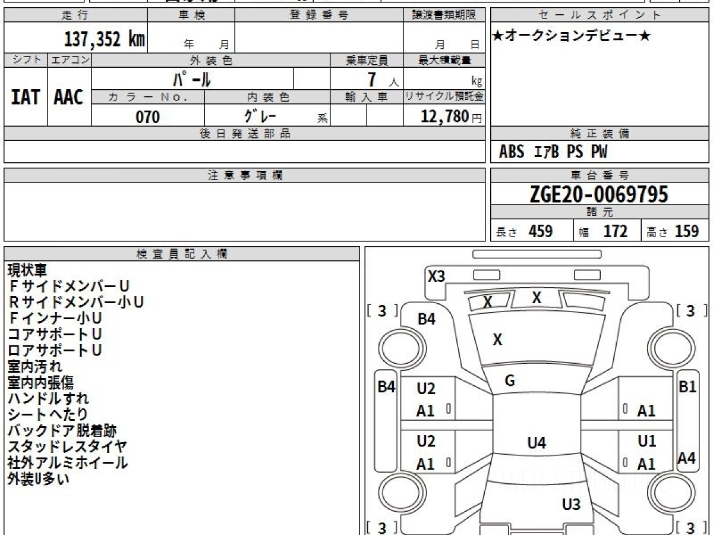Select the 諸元 header
The height and width of the screenshot is (535, 713).
click(600, 212)
